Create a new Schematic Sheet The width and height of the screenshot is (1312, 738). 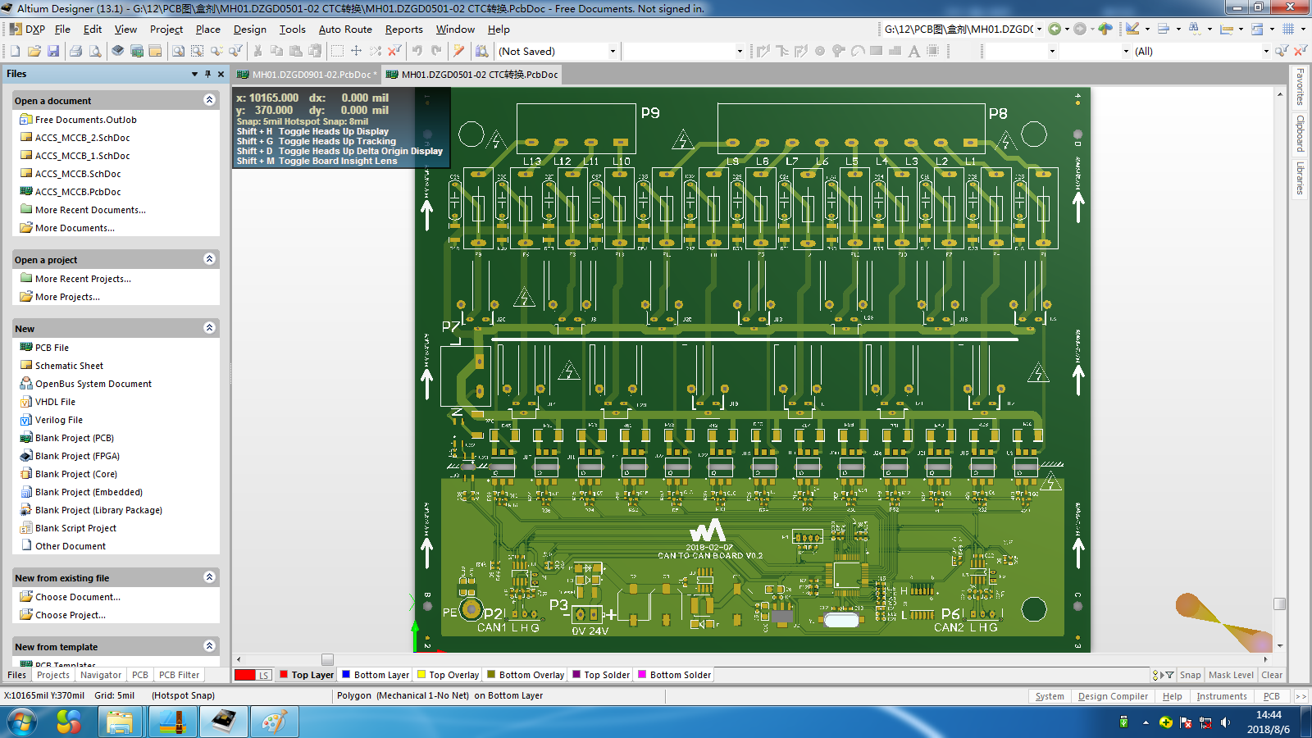69,366
